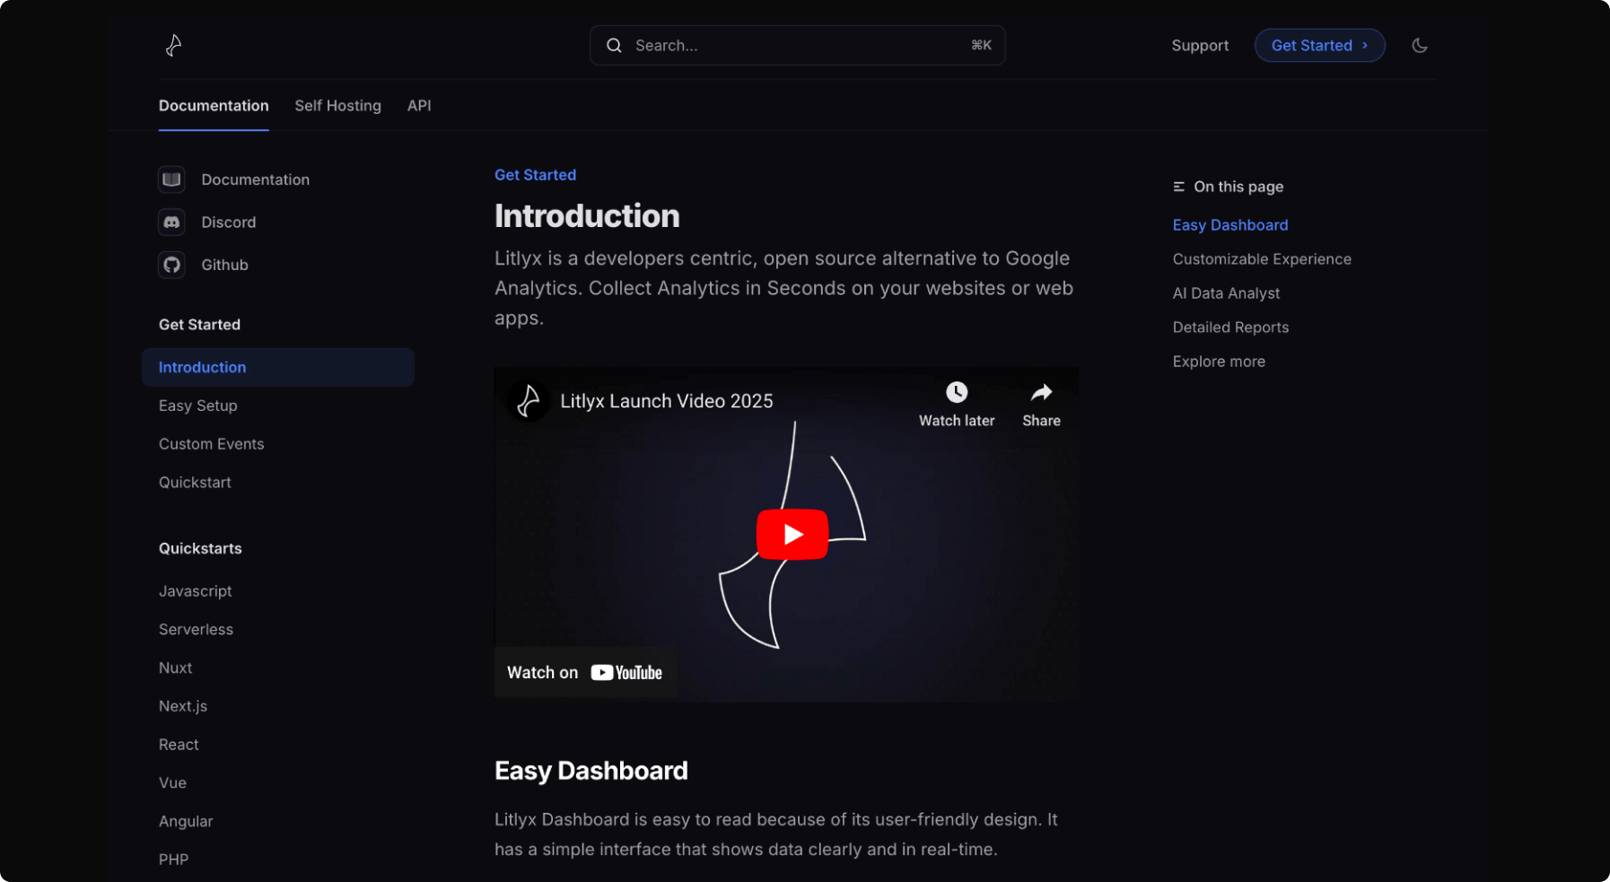The image size is (1610, 882).
Task: Open the PHP quickstart
Action: click(x=173, y=860)
